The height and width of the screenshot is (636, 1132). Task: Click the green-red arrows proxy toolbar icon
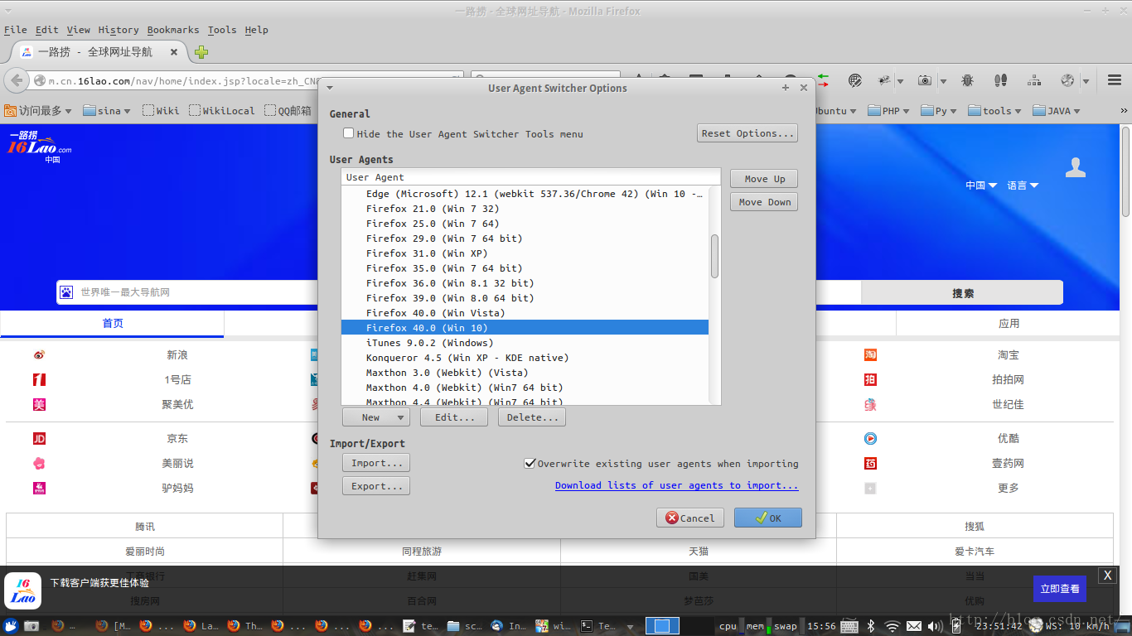pos(823,80)
